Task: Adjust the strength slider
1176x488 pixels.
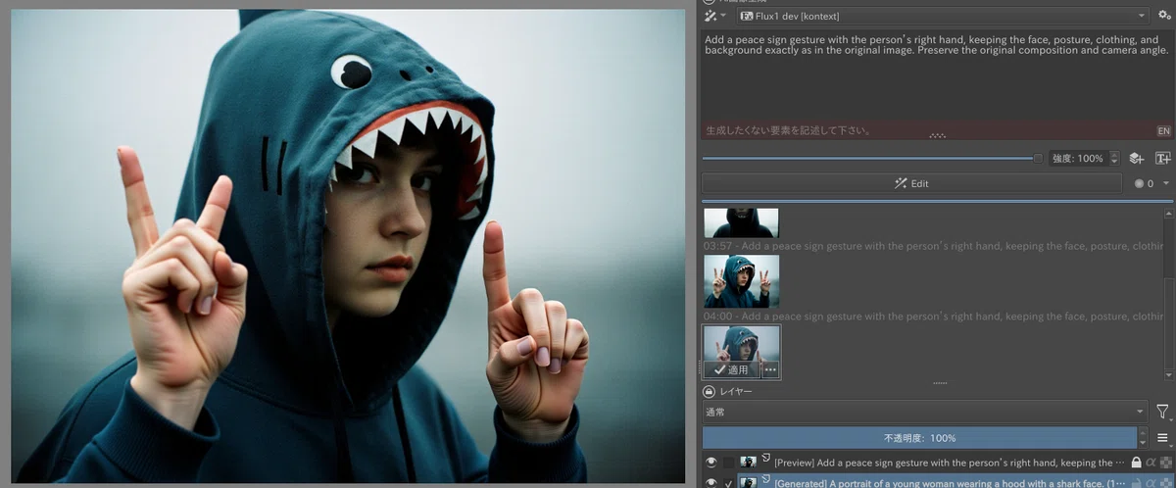Action: tap(872, 158)
